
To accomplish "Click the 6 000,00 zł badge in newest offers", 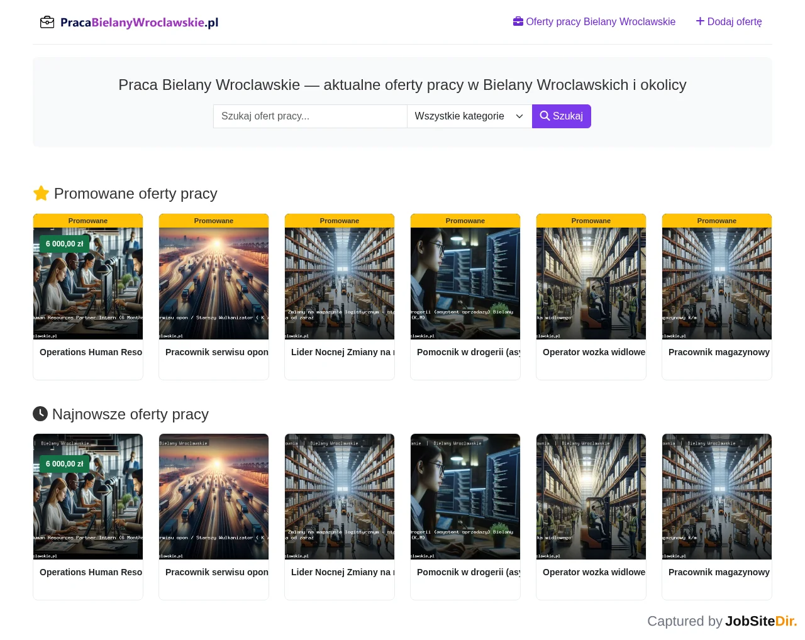I will point(65,464).
